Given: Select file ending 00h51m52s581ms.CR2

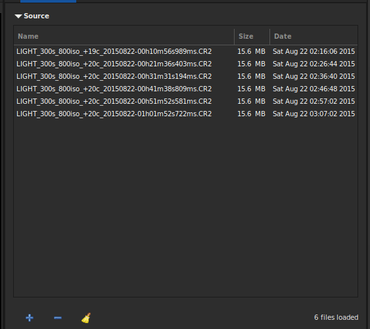Looking at the screenshot, I should tap(114, 101).
